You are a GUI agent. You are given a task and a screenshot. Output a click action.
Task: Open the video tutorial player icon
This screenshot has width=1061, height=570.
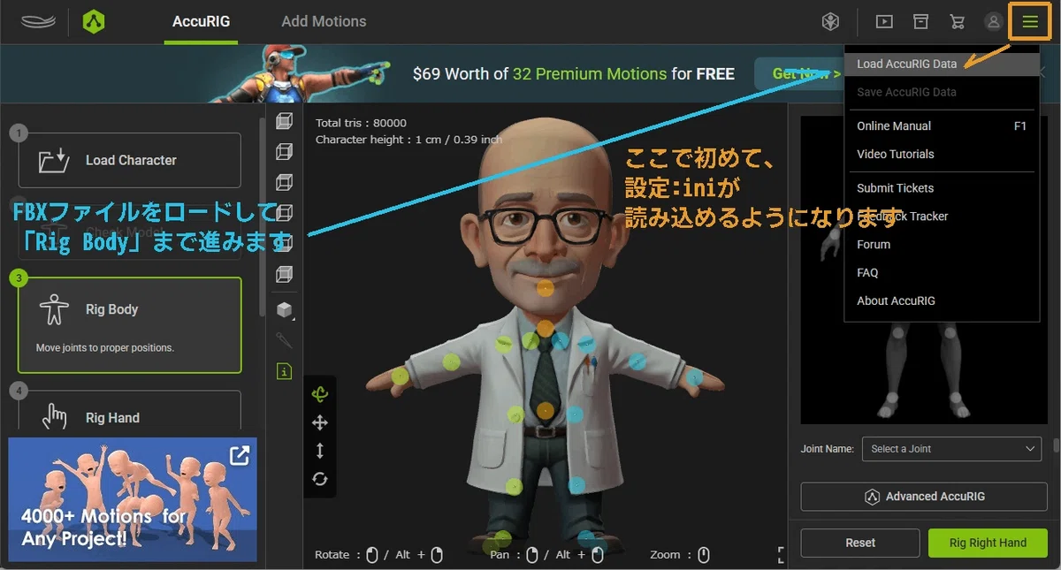[x=884, y=21]
